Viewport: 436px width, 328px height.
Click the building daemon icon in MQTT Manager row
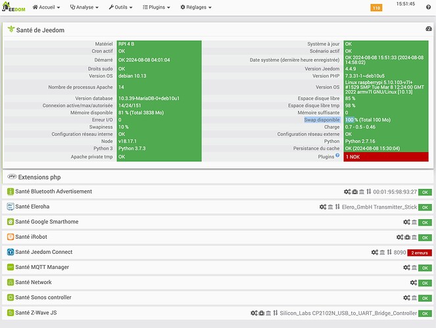point(414,268)
